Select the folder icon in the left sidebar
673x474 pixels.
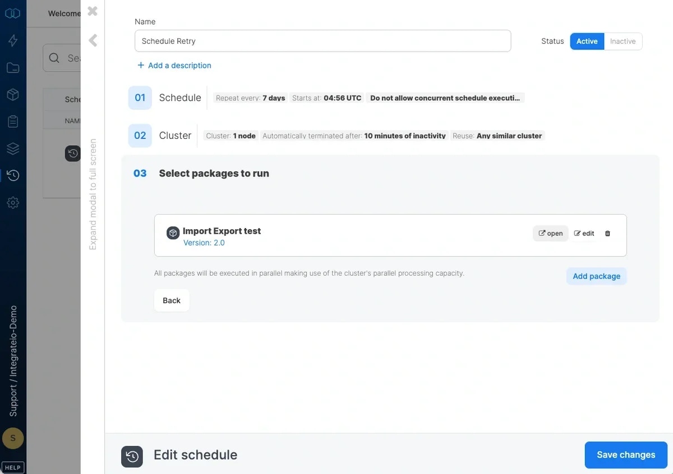tap(13, 67)
